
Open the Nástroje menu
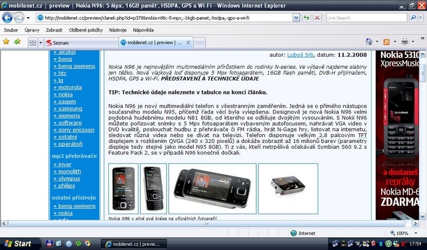[117, 30]
